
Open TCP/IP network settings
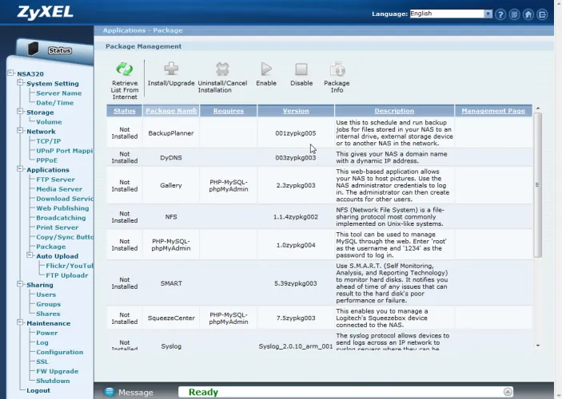49,141
